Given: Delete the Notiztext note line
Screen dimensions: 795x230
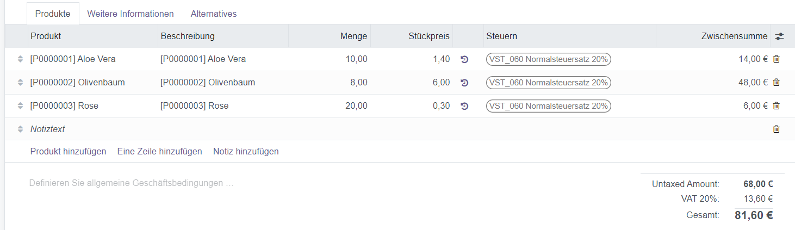Looking at the screenshot, I should click(x=776, y=129).
